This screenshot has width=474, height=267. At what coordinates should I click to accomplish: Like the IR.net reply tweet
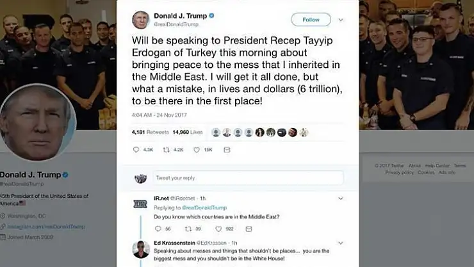click(218, 229)
